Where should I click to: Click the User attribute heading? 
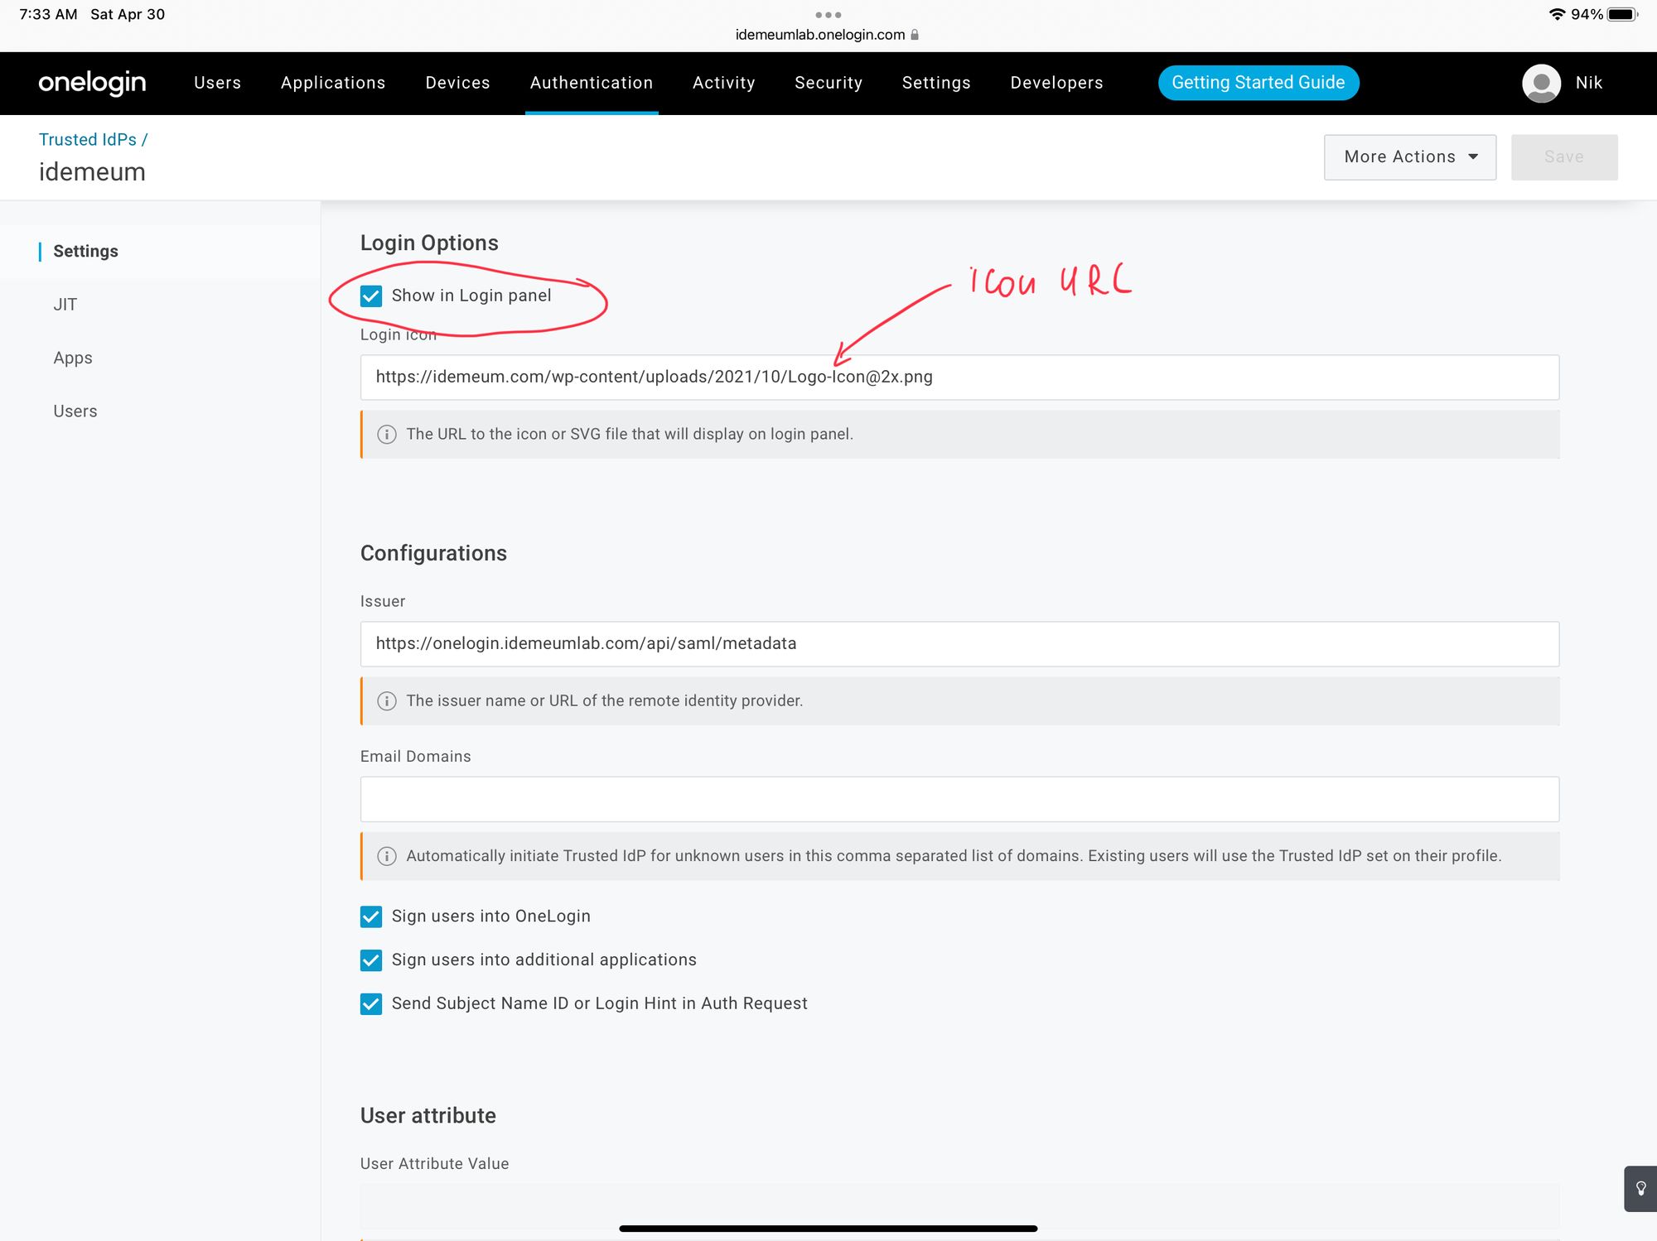(x=428, y=1116)
